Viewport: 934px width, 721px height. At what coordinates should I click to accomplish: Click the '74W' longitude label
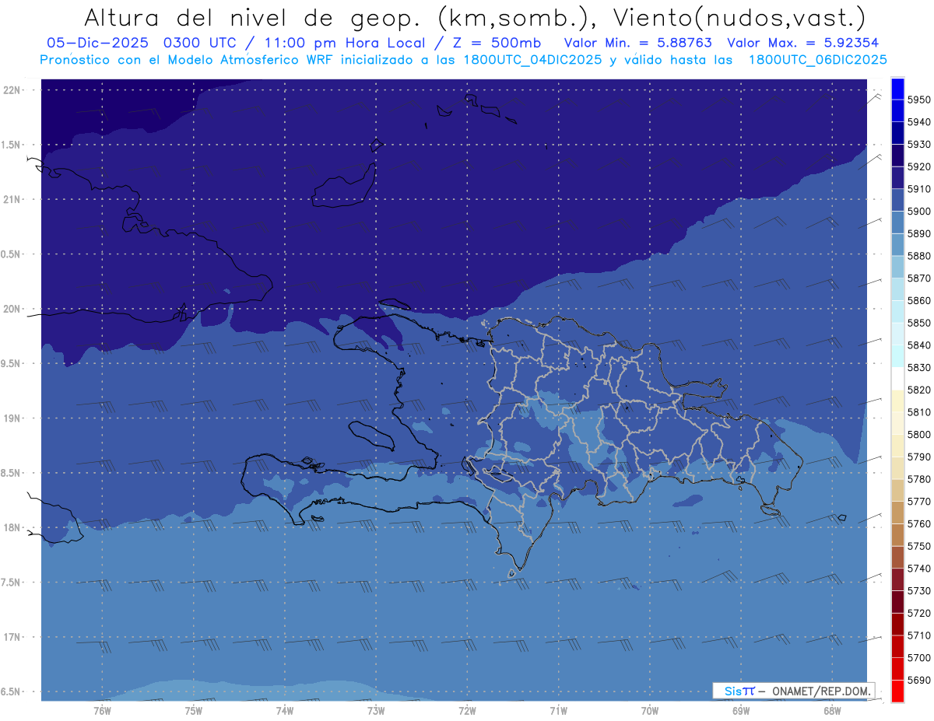coord(285,710)
